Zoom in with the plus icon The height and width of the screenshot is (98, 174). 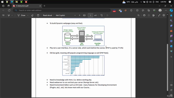coord(79,15)
